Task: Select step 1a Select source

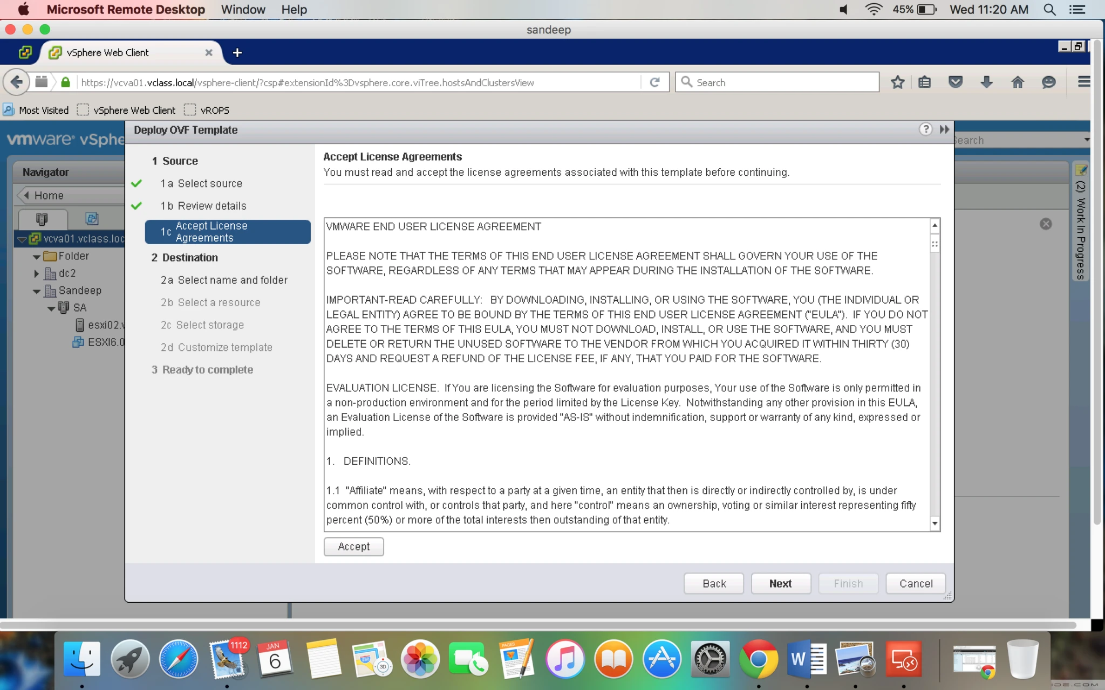Action: pos(210,183)
